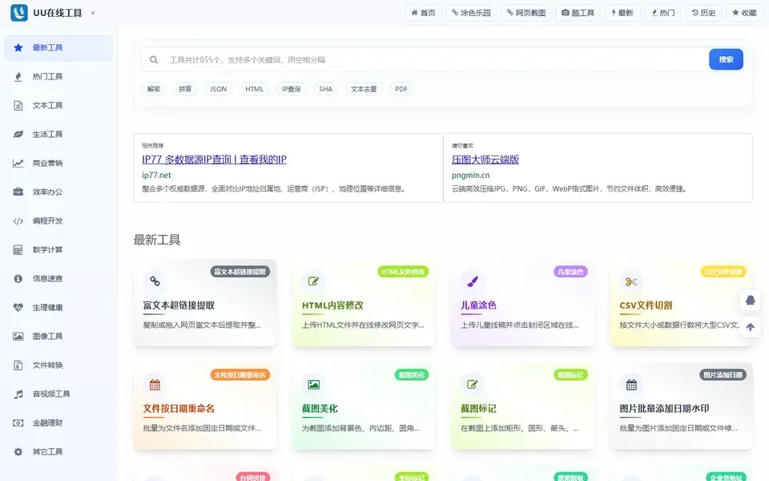The image size is (769, 481).
Task: Click the code icon beside 编程开发
Action: [x=18, y=221]
